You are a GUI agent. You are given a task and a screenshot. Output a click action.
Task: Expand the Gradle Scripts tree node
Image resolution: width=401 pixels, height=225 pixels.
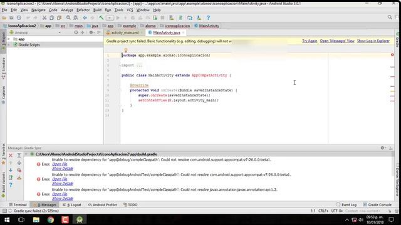pyautogui.click(x=9, y=45)
